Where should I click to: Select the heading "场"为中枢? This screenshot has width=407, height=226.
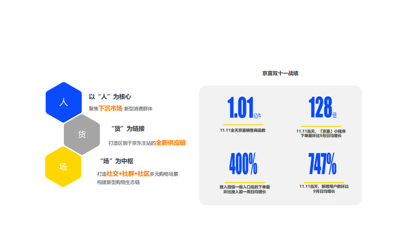[x=116, y=161]
